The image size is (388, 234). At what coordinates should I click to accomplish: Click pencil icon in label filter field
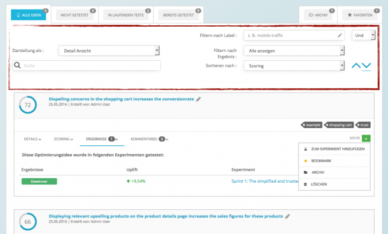340,36
